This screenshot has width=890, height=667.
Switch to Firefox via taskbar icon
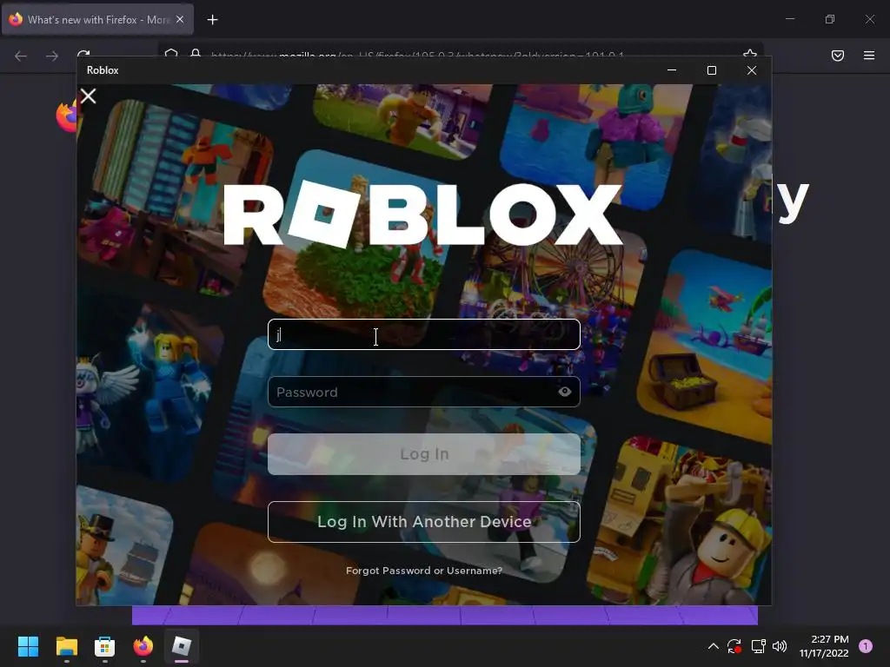pyautogui.click(x=143, y=646)
